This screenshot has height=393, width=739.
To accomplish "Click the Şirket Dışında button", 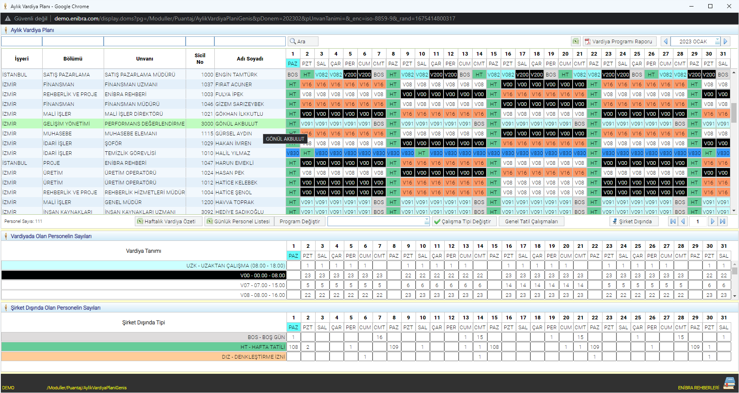I will (x=633, y=221).
